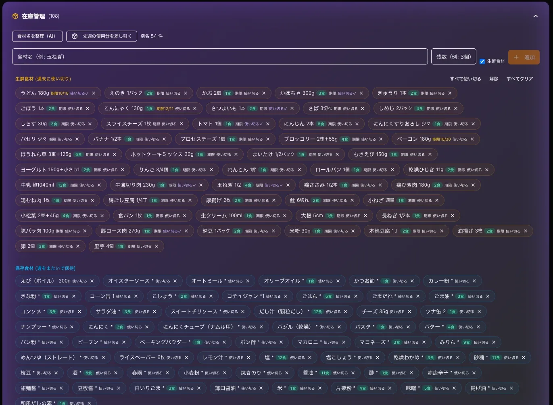Remove オイスターソース via X icon
Viewport: 553px width, 405px height.
point(175,281)
